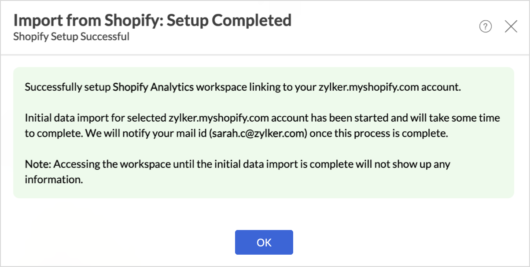Click the words "Successfully setup" in the message
This screenshot has width=530, height=267.
pos(67,87)
